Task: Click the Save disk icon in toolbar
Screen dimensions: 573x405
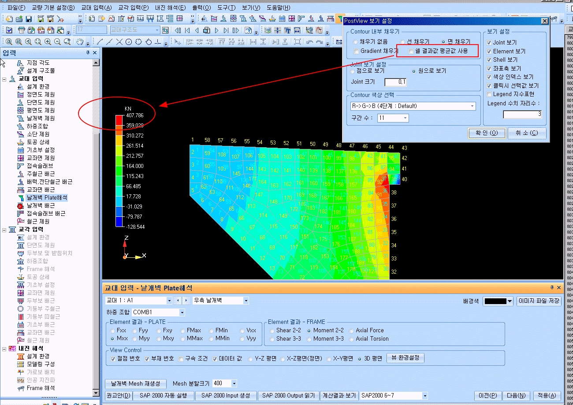Action: point(29,19)
